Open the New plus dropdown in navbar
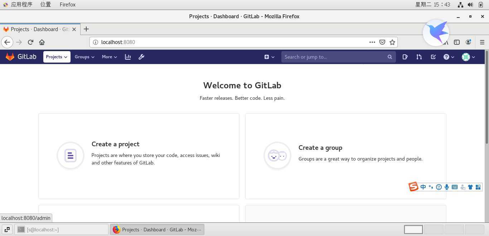This screenshot has height=236, width=489. (269, 57)
